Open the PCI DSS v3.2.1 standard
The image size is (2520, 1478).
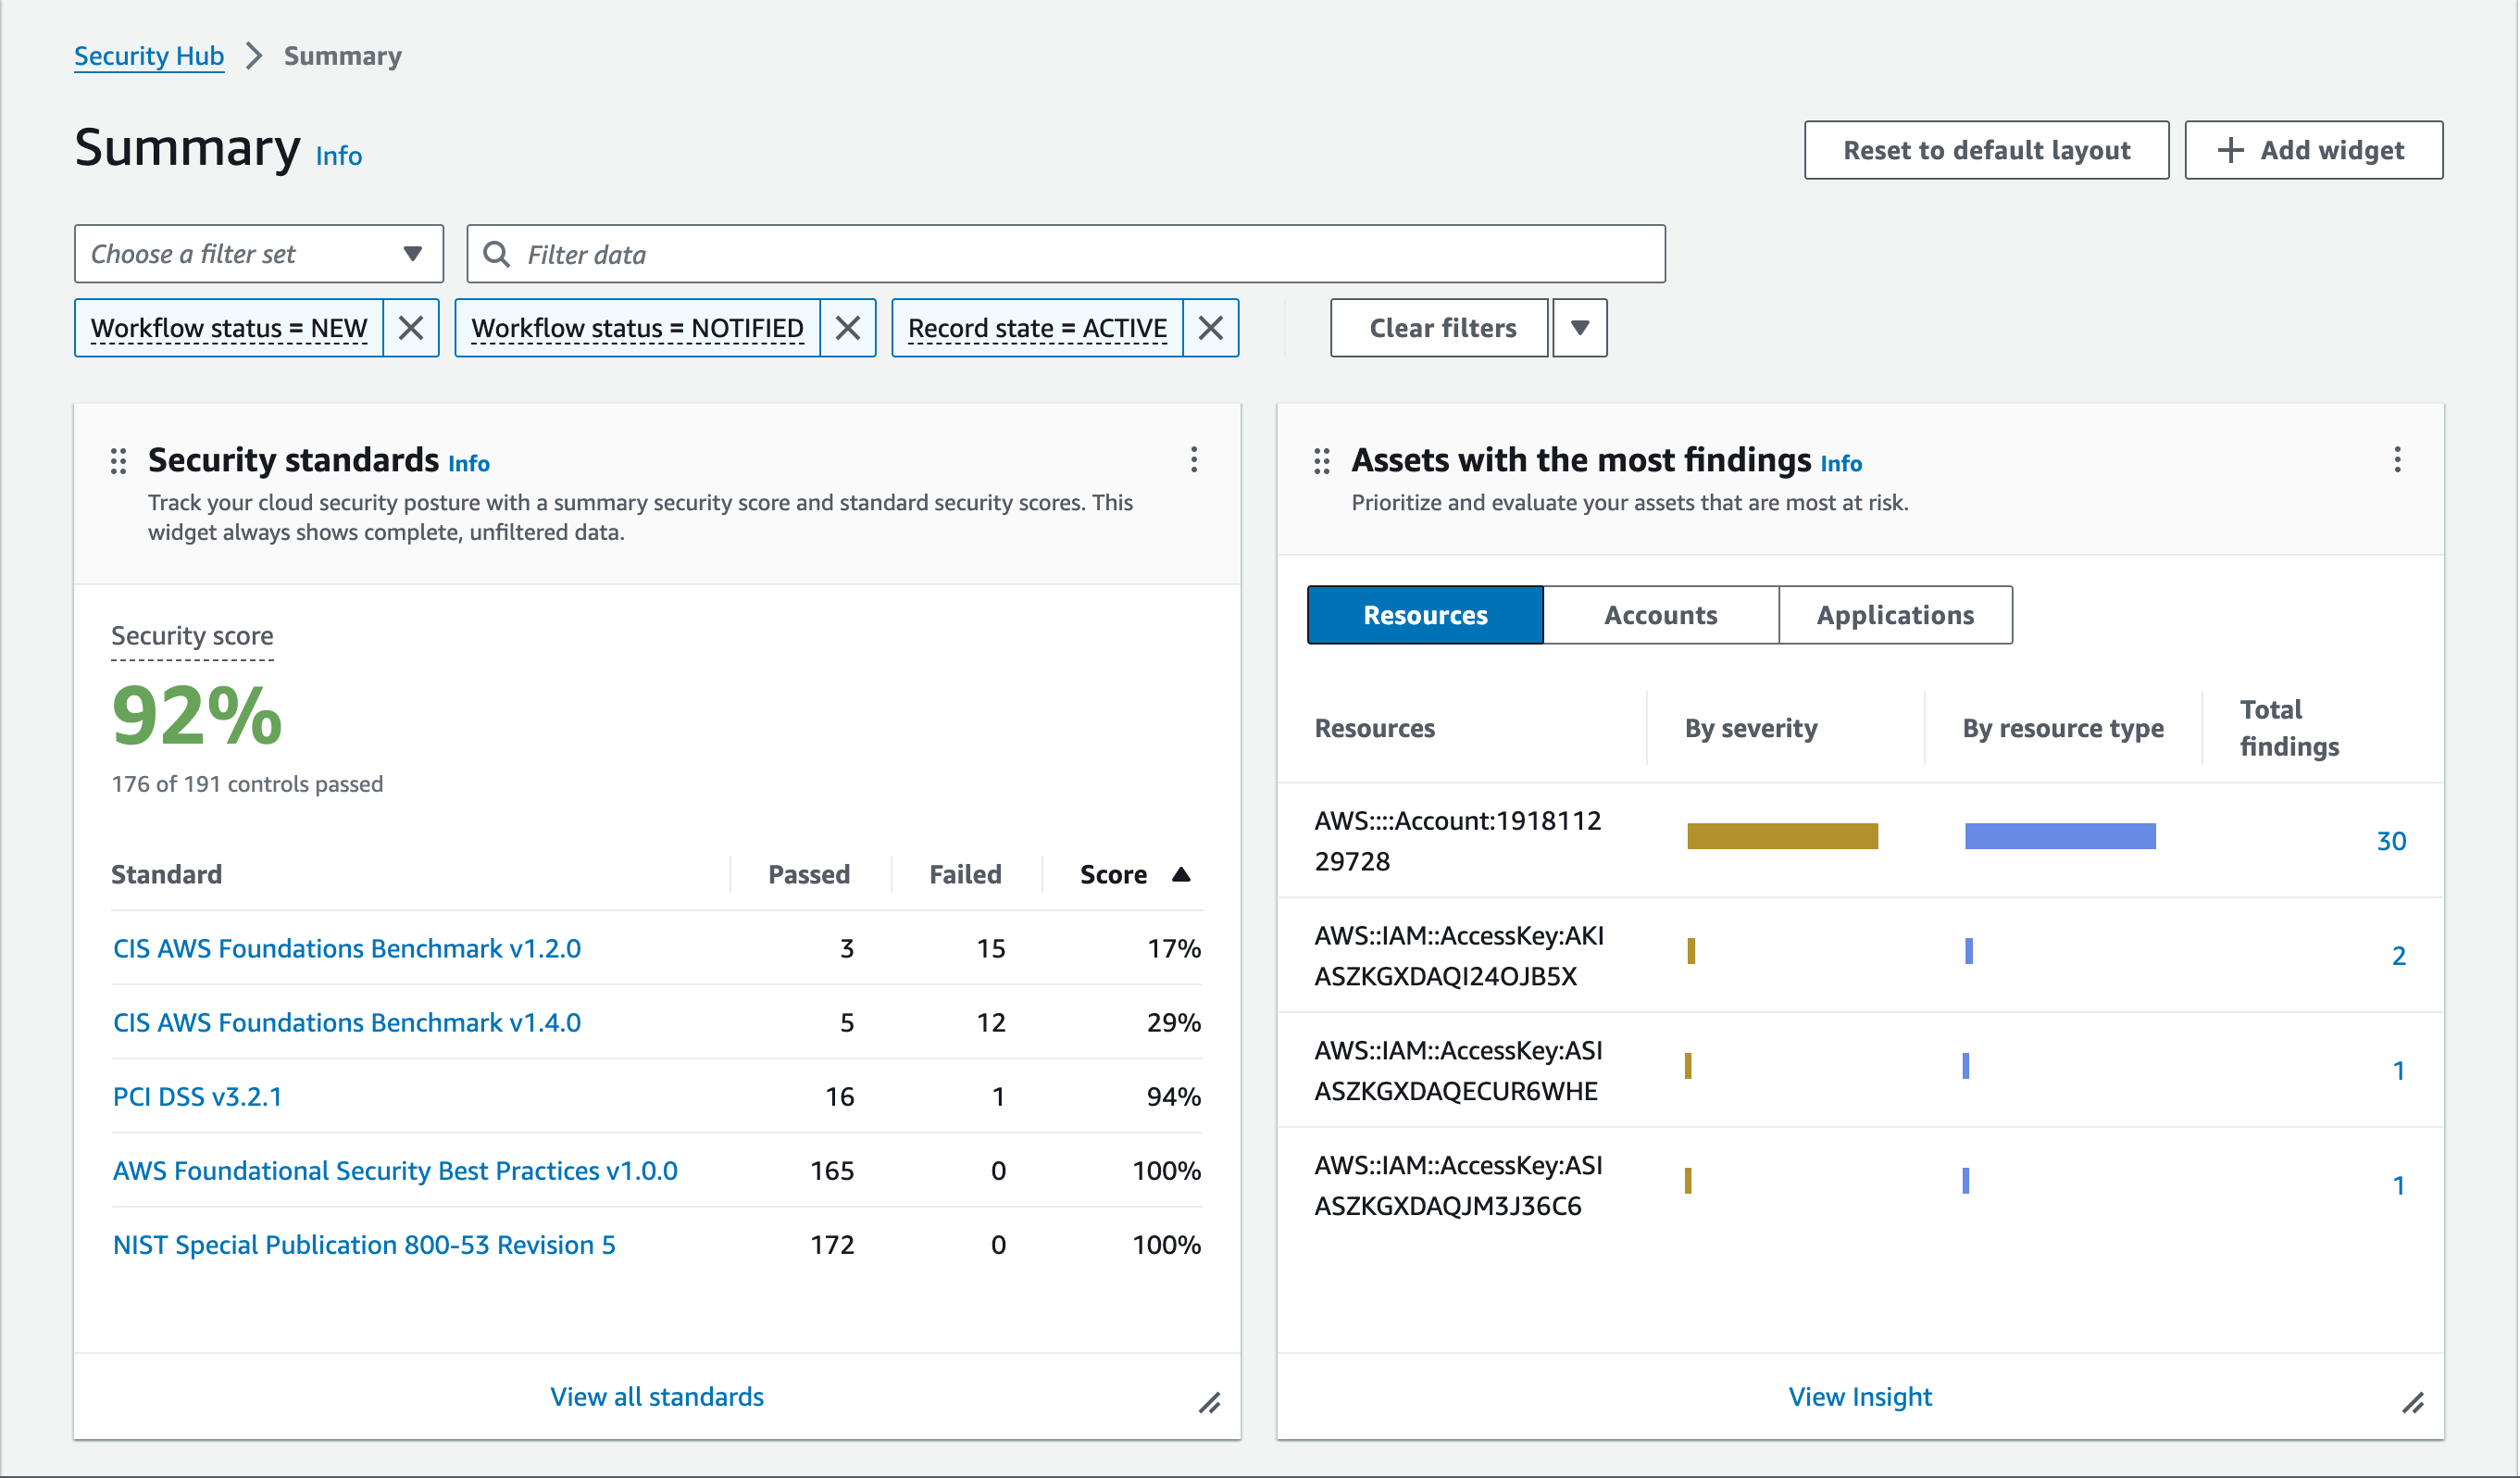click(x=197, y=1096)
